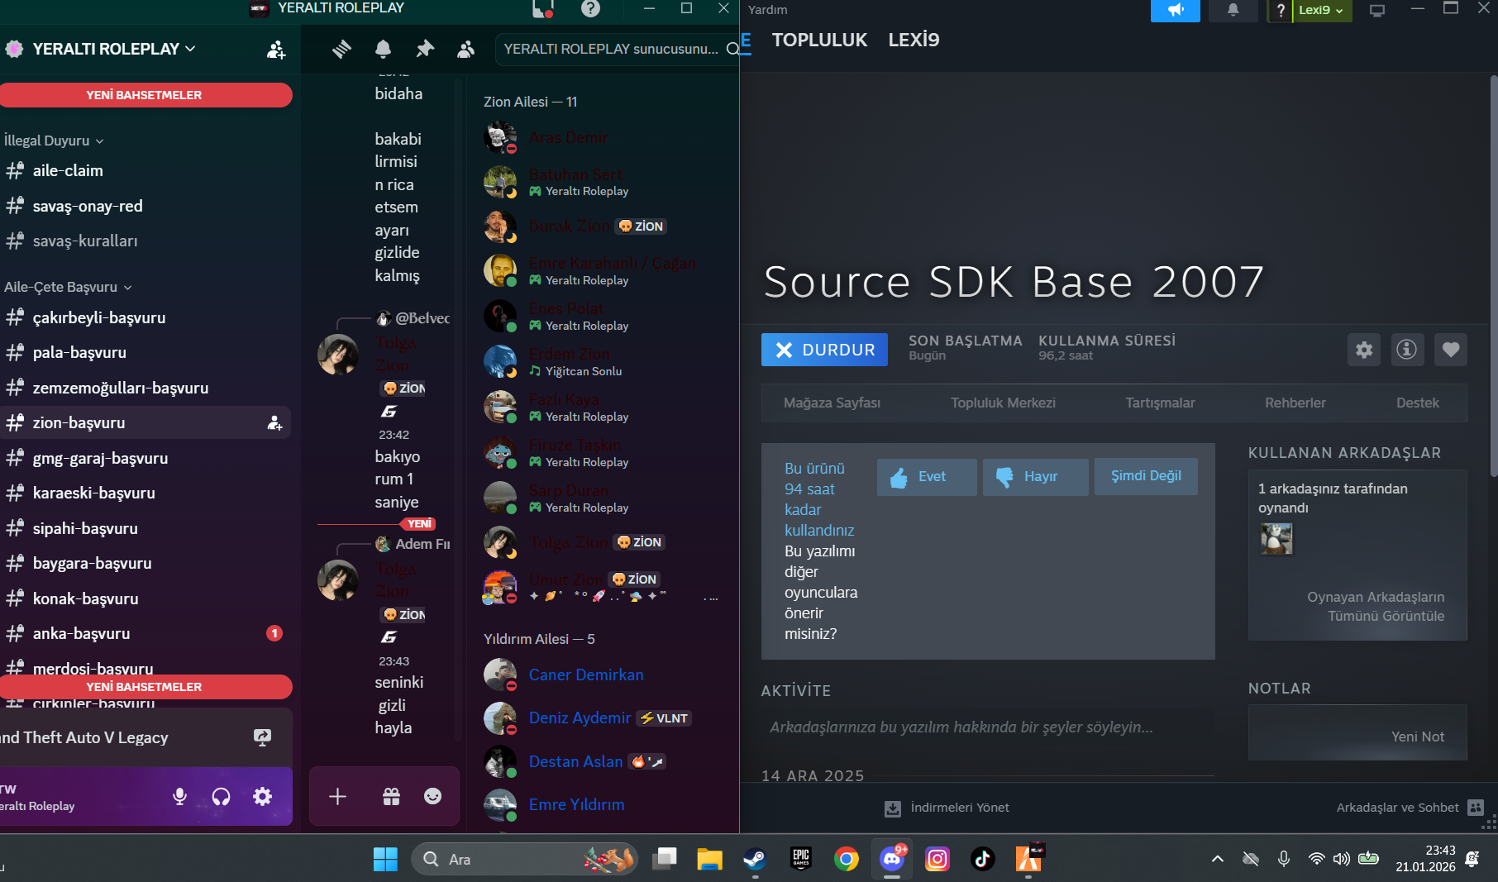Open Steam notifications bell
1498x882 pixels.
click(x=1233, y=10)
